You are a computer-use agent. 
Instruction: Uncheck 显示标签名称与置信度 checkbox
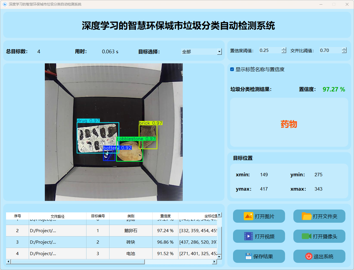[x=232, y=69]
